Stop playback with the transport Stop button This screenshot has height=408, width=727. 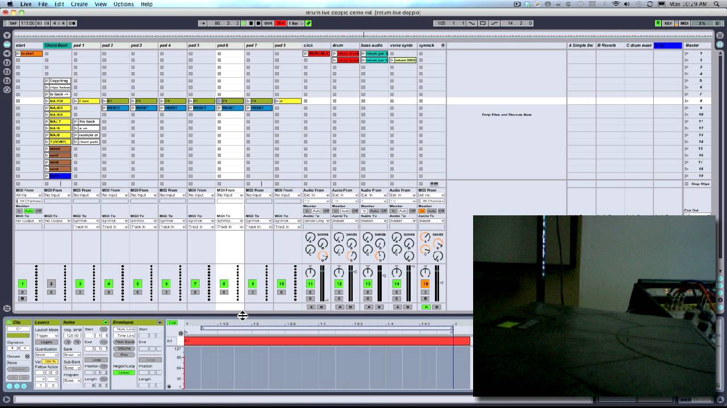point(251,23)
